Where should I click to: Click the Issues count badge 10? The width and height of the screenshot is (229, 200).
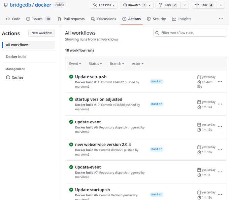coord(48,19)
